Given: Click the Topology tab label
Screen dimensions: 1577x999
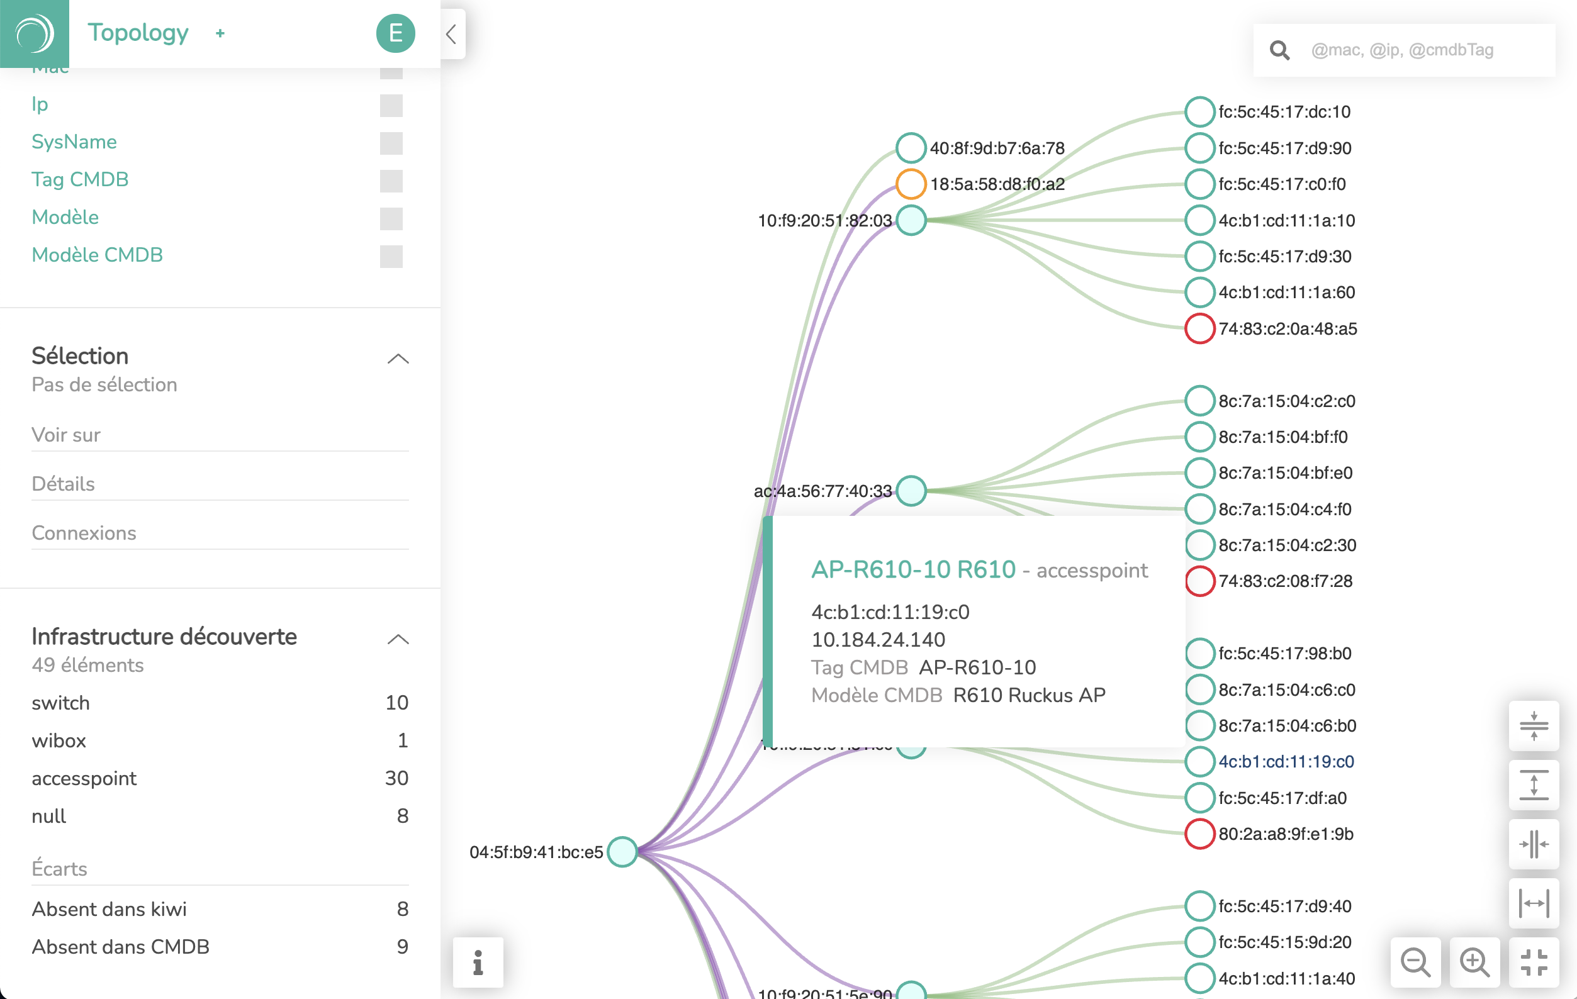Looking at the screenshot, I should (x=139, y=32).
